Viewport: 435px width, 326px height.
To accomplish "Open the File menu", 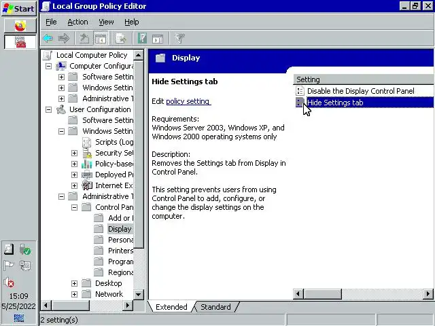I will point(51,22).
